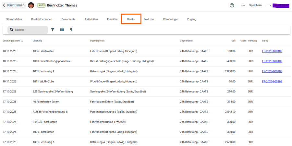Open the Kontaktpersonen tab
Screen dimensions: 292x146
coord(42,19)
